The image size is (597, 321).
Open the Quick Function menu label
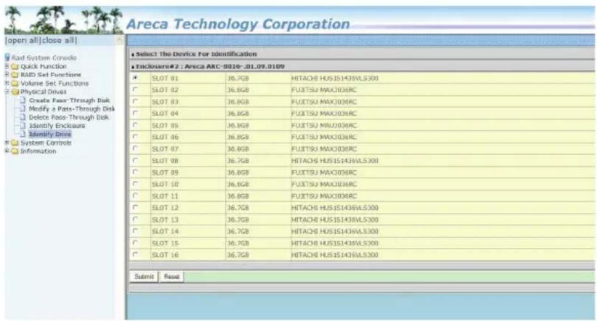point(43,67)
